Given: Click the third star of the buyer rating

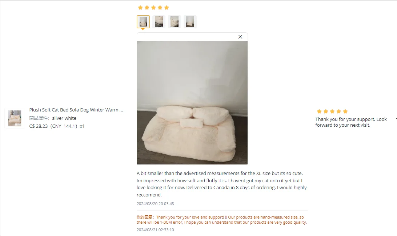Looking at the screenshot, I should pos(153,8).
